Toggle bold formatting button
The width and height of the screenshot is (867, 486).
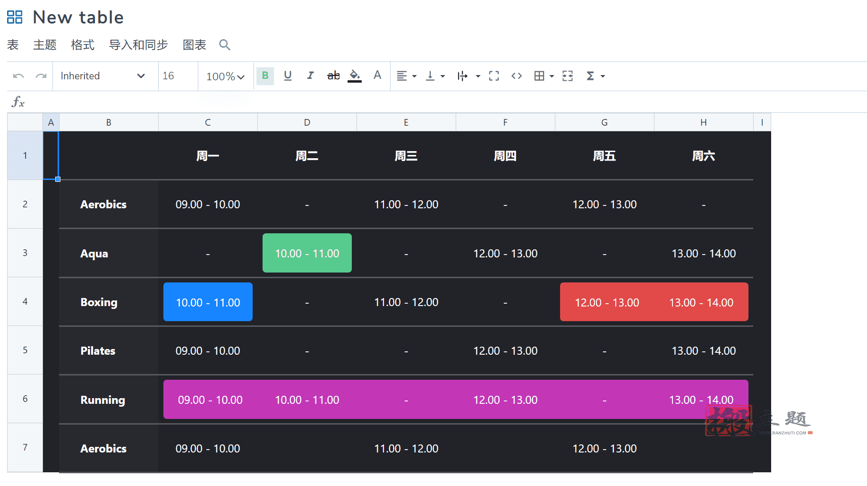click(265, 76)
